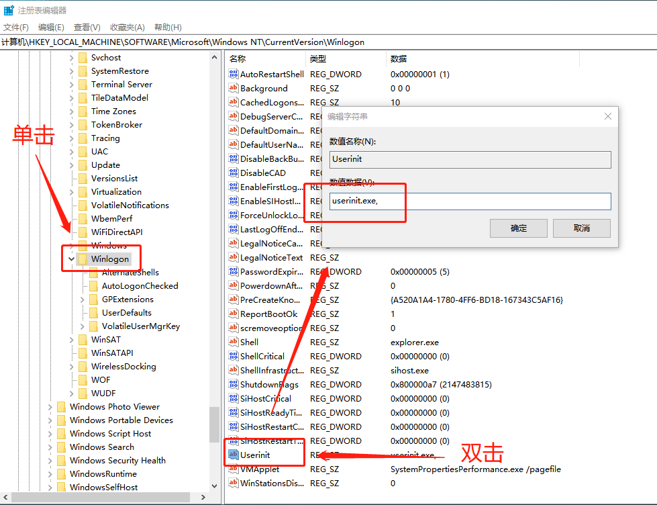
Task: Click the PasswordExpir DWORD icon
Action: [x=234, y=271]
